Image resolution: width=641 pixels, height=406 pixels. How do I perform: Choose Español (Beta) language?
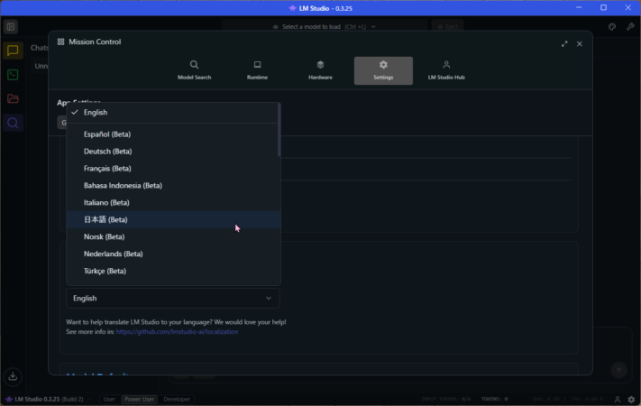pyautogui.click(x=173, y=134)
